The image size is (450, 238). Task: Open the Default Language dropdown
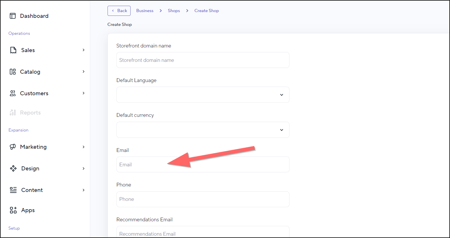coord(203,95)
